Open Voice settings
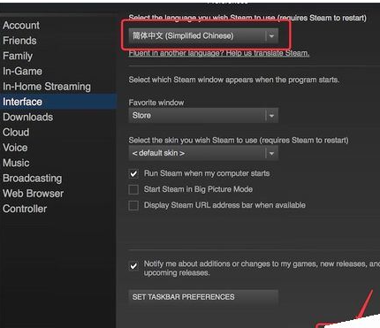This screenshot has width=380, height=328. 15,148
